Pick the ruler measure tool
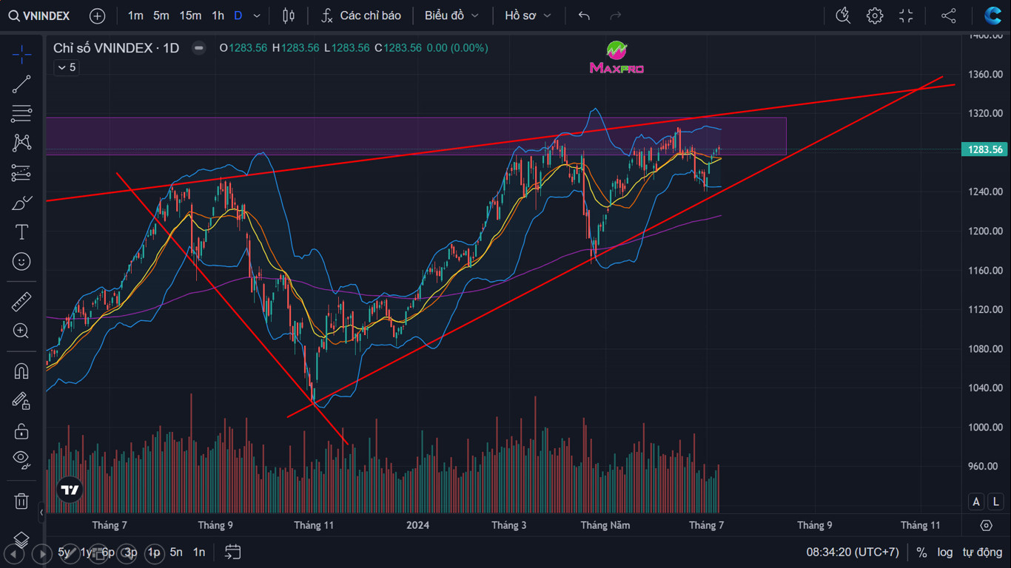The width and height of the screenshot is (1011, 568). point(21,302)
